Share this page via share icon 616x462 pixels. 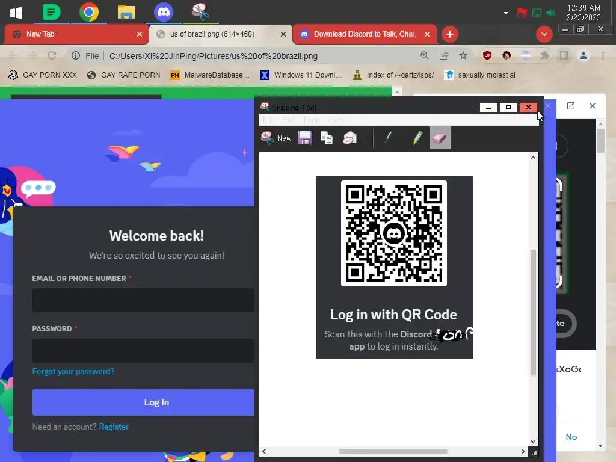click(x=444, y=56)
